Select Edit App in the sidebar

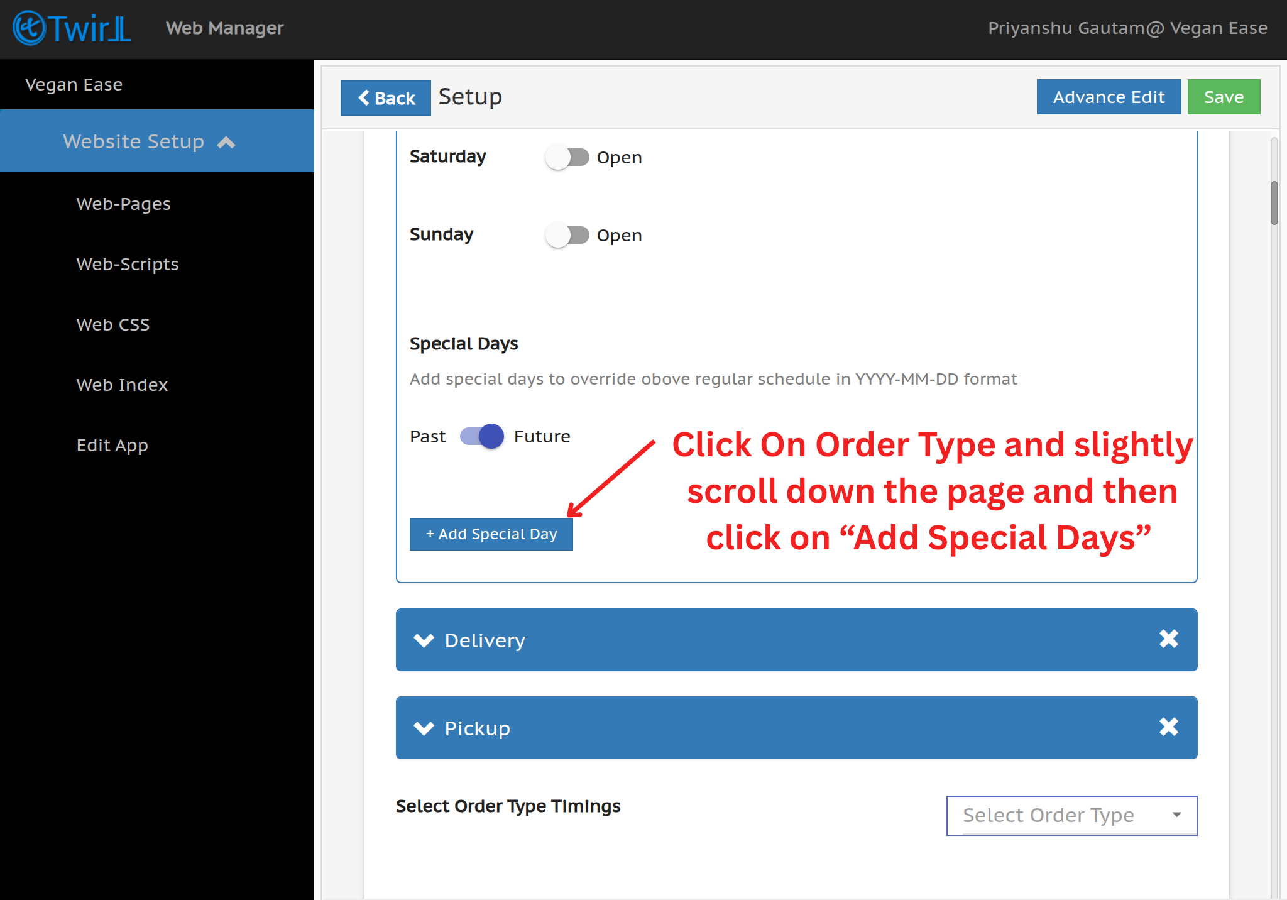(x=112, y=445)
